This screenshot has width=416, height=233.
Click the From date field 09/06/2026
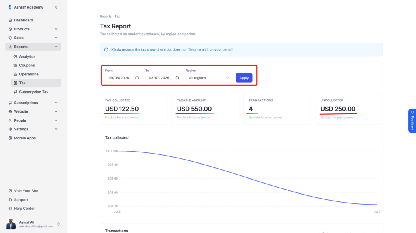(123, 78)
